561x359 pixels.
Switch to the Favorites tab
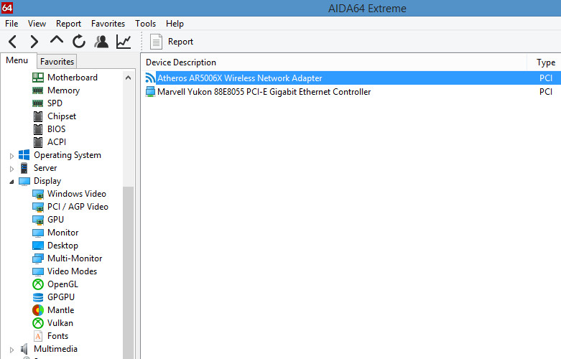pos(57,62)
